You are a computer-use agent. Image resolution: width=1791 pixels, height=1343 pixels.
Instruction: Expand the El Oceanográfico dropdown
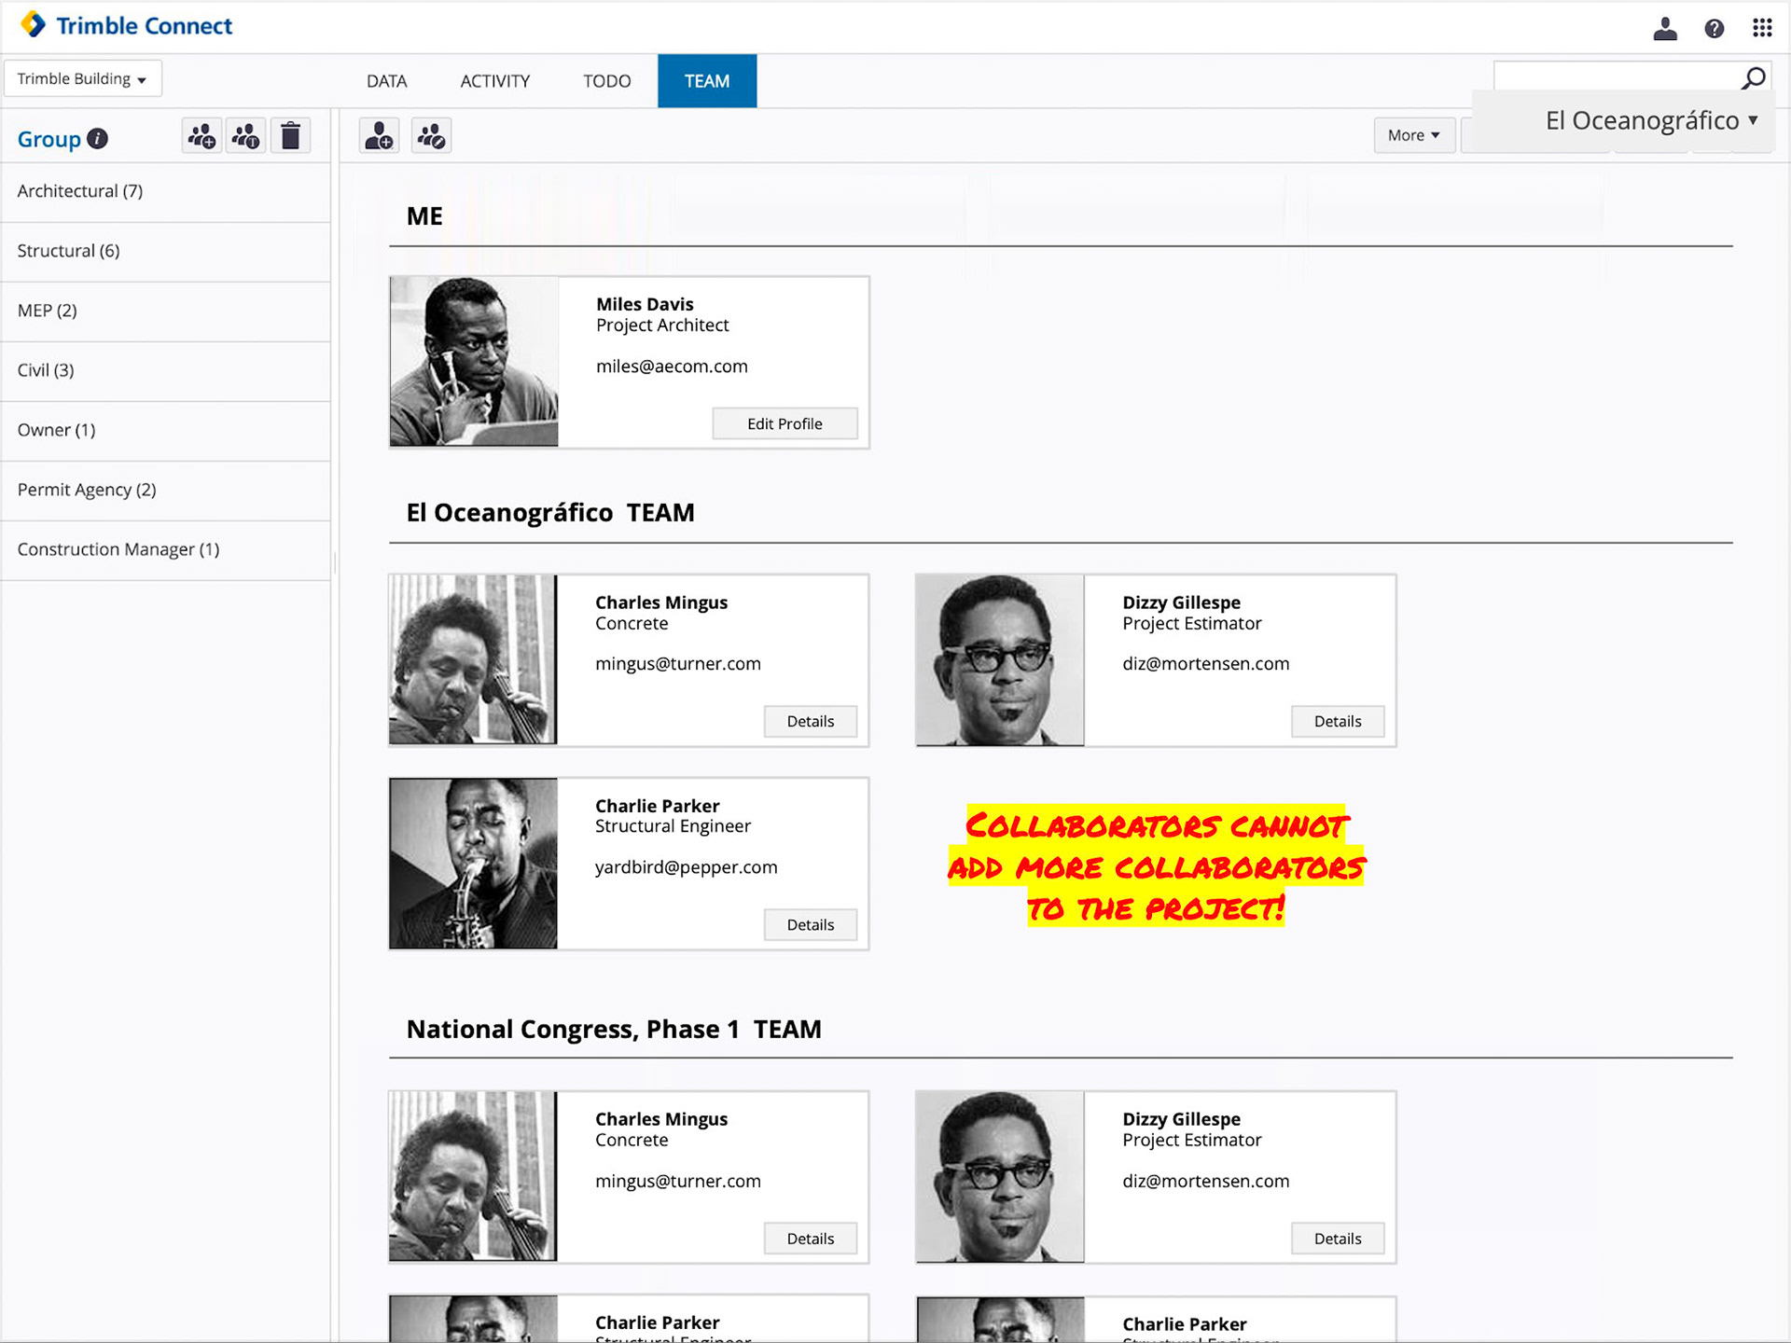coord(1651,120)
